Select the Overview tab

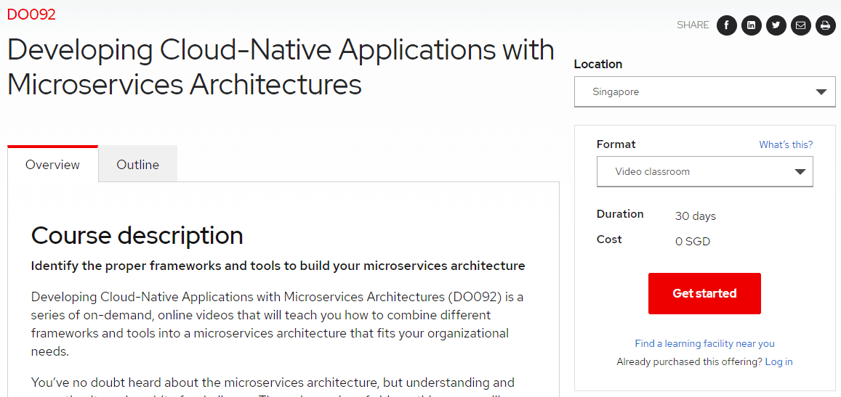coord(52,165)
